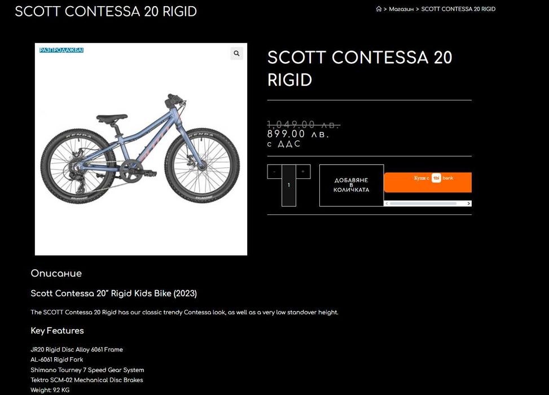Image resolution: width=549 pixels, height=395 pixels.
Task: Click the horizontal scrollbar thumb under tbi button
Action: point(424,203)
